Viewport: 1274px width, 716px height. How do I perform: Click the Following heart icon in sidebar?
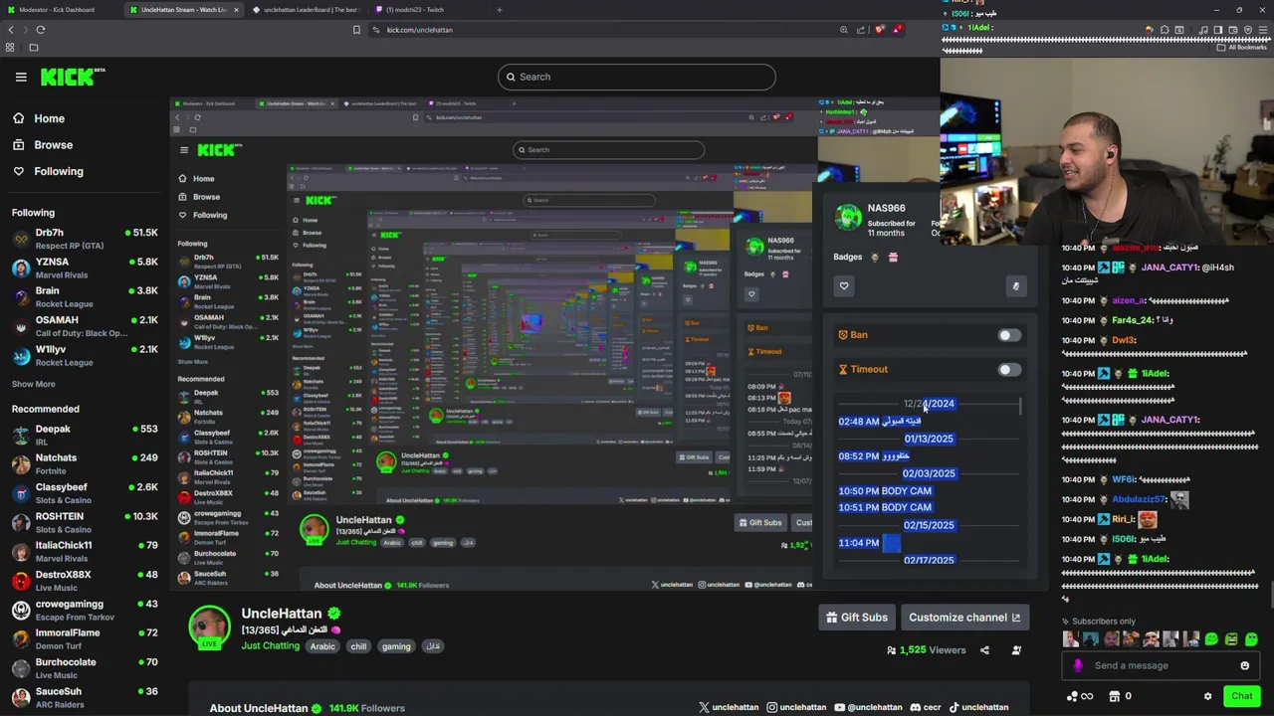pos(19,171)
